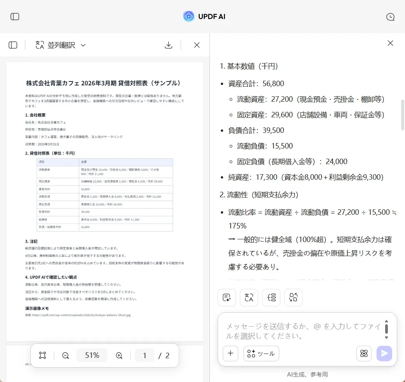Screen dimensions: 405x382
Task: Click the 流動資産 table row label
Action: pos(44,170)
